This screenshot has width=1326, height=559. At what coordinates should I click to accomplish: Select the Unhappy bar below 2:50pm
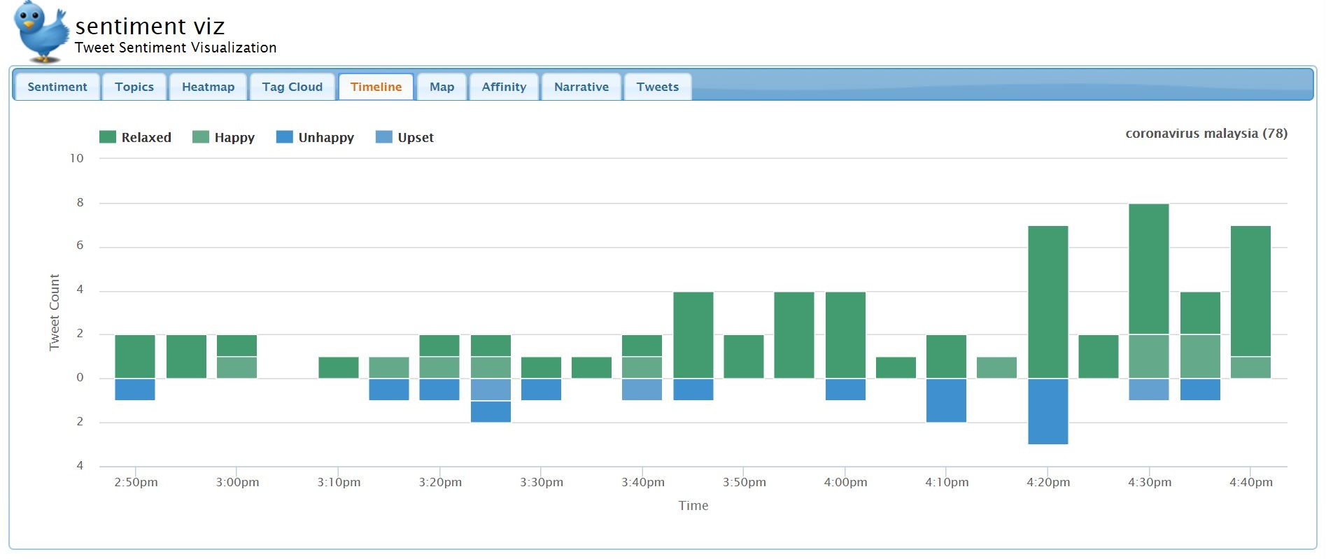(x=135, y=390)
